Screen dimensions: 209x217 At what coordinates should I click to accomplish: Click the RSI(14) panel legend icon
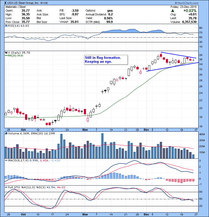click(x=6, y=26)
